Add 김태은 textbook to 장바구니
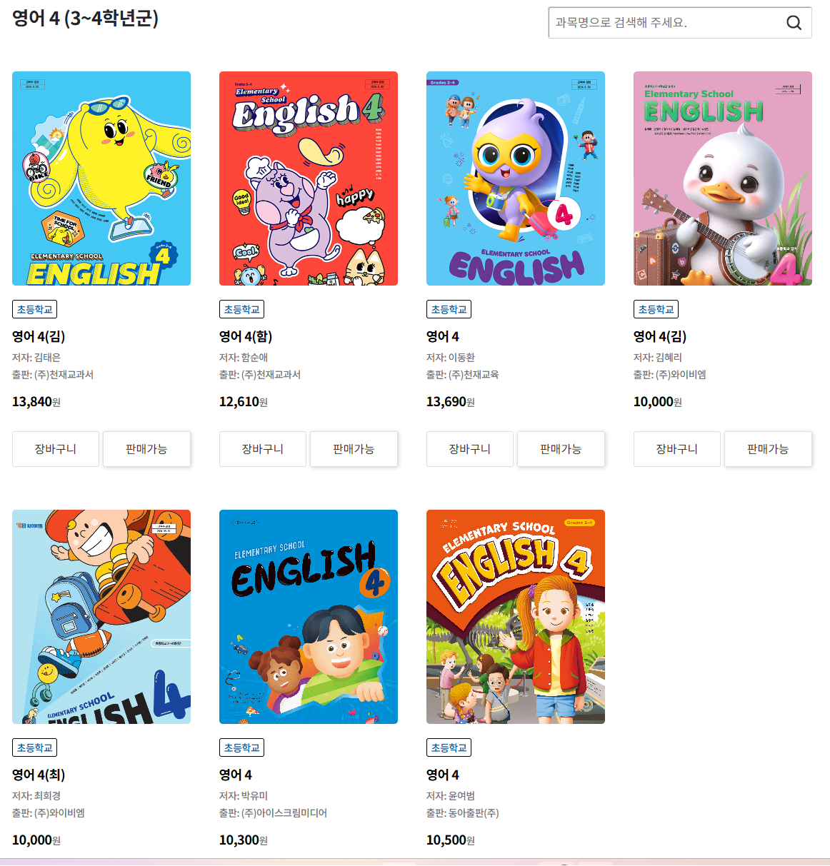The height and width of the screenshot is (866, 830). [56, 449]
